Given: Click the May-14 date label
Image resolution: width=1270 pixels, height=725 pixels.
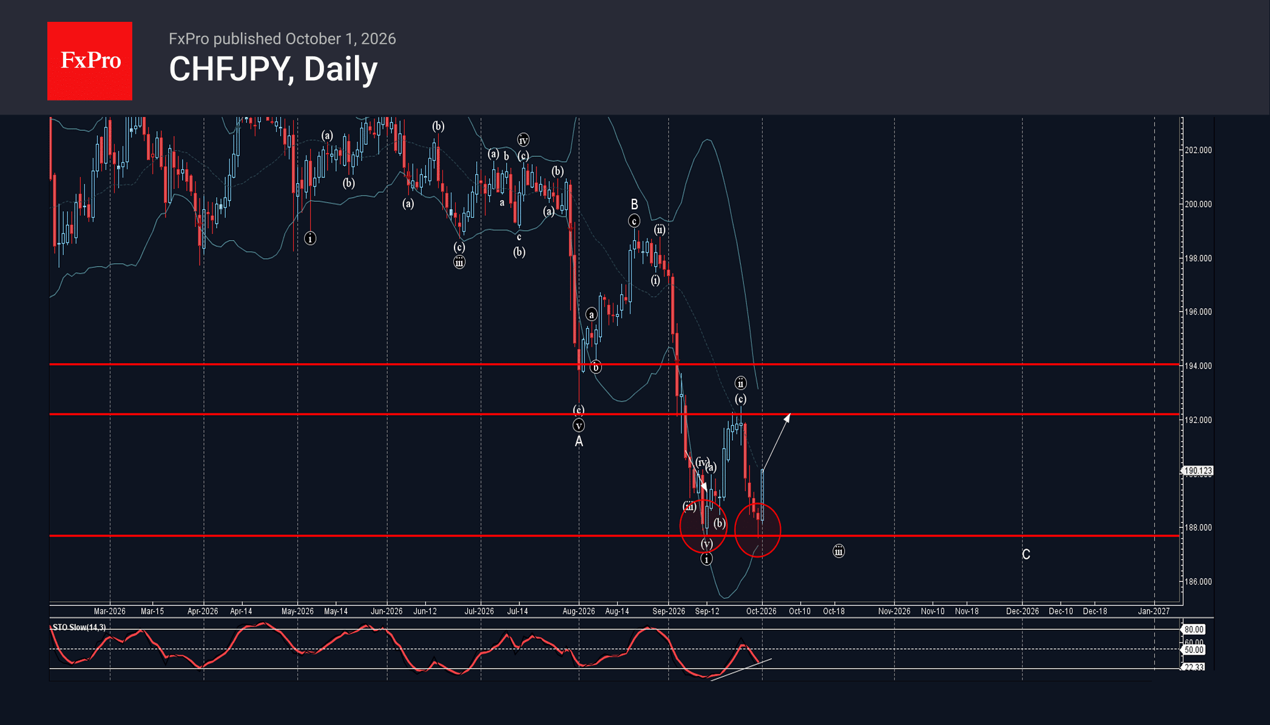Looking at the screenshot, I should point(336,611).
